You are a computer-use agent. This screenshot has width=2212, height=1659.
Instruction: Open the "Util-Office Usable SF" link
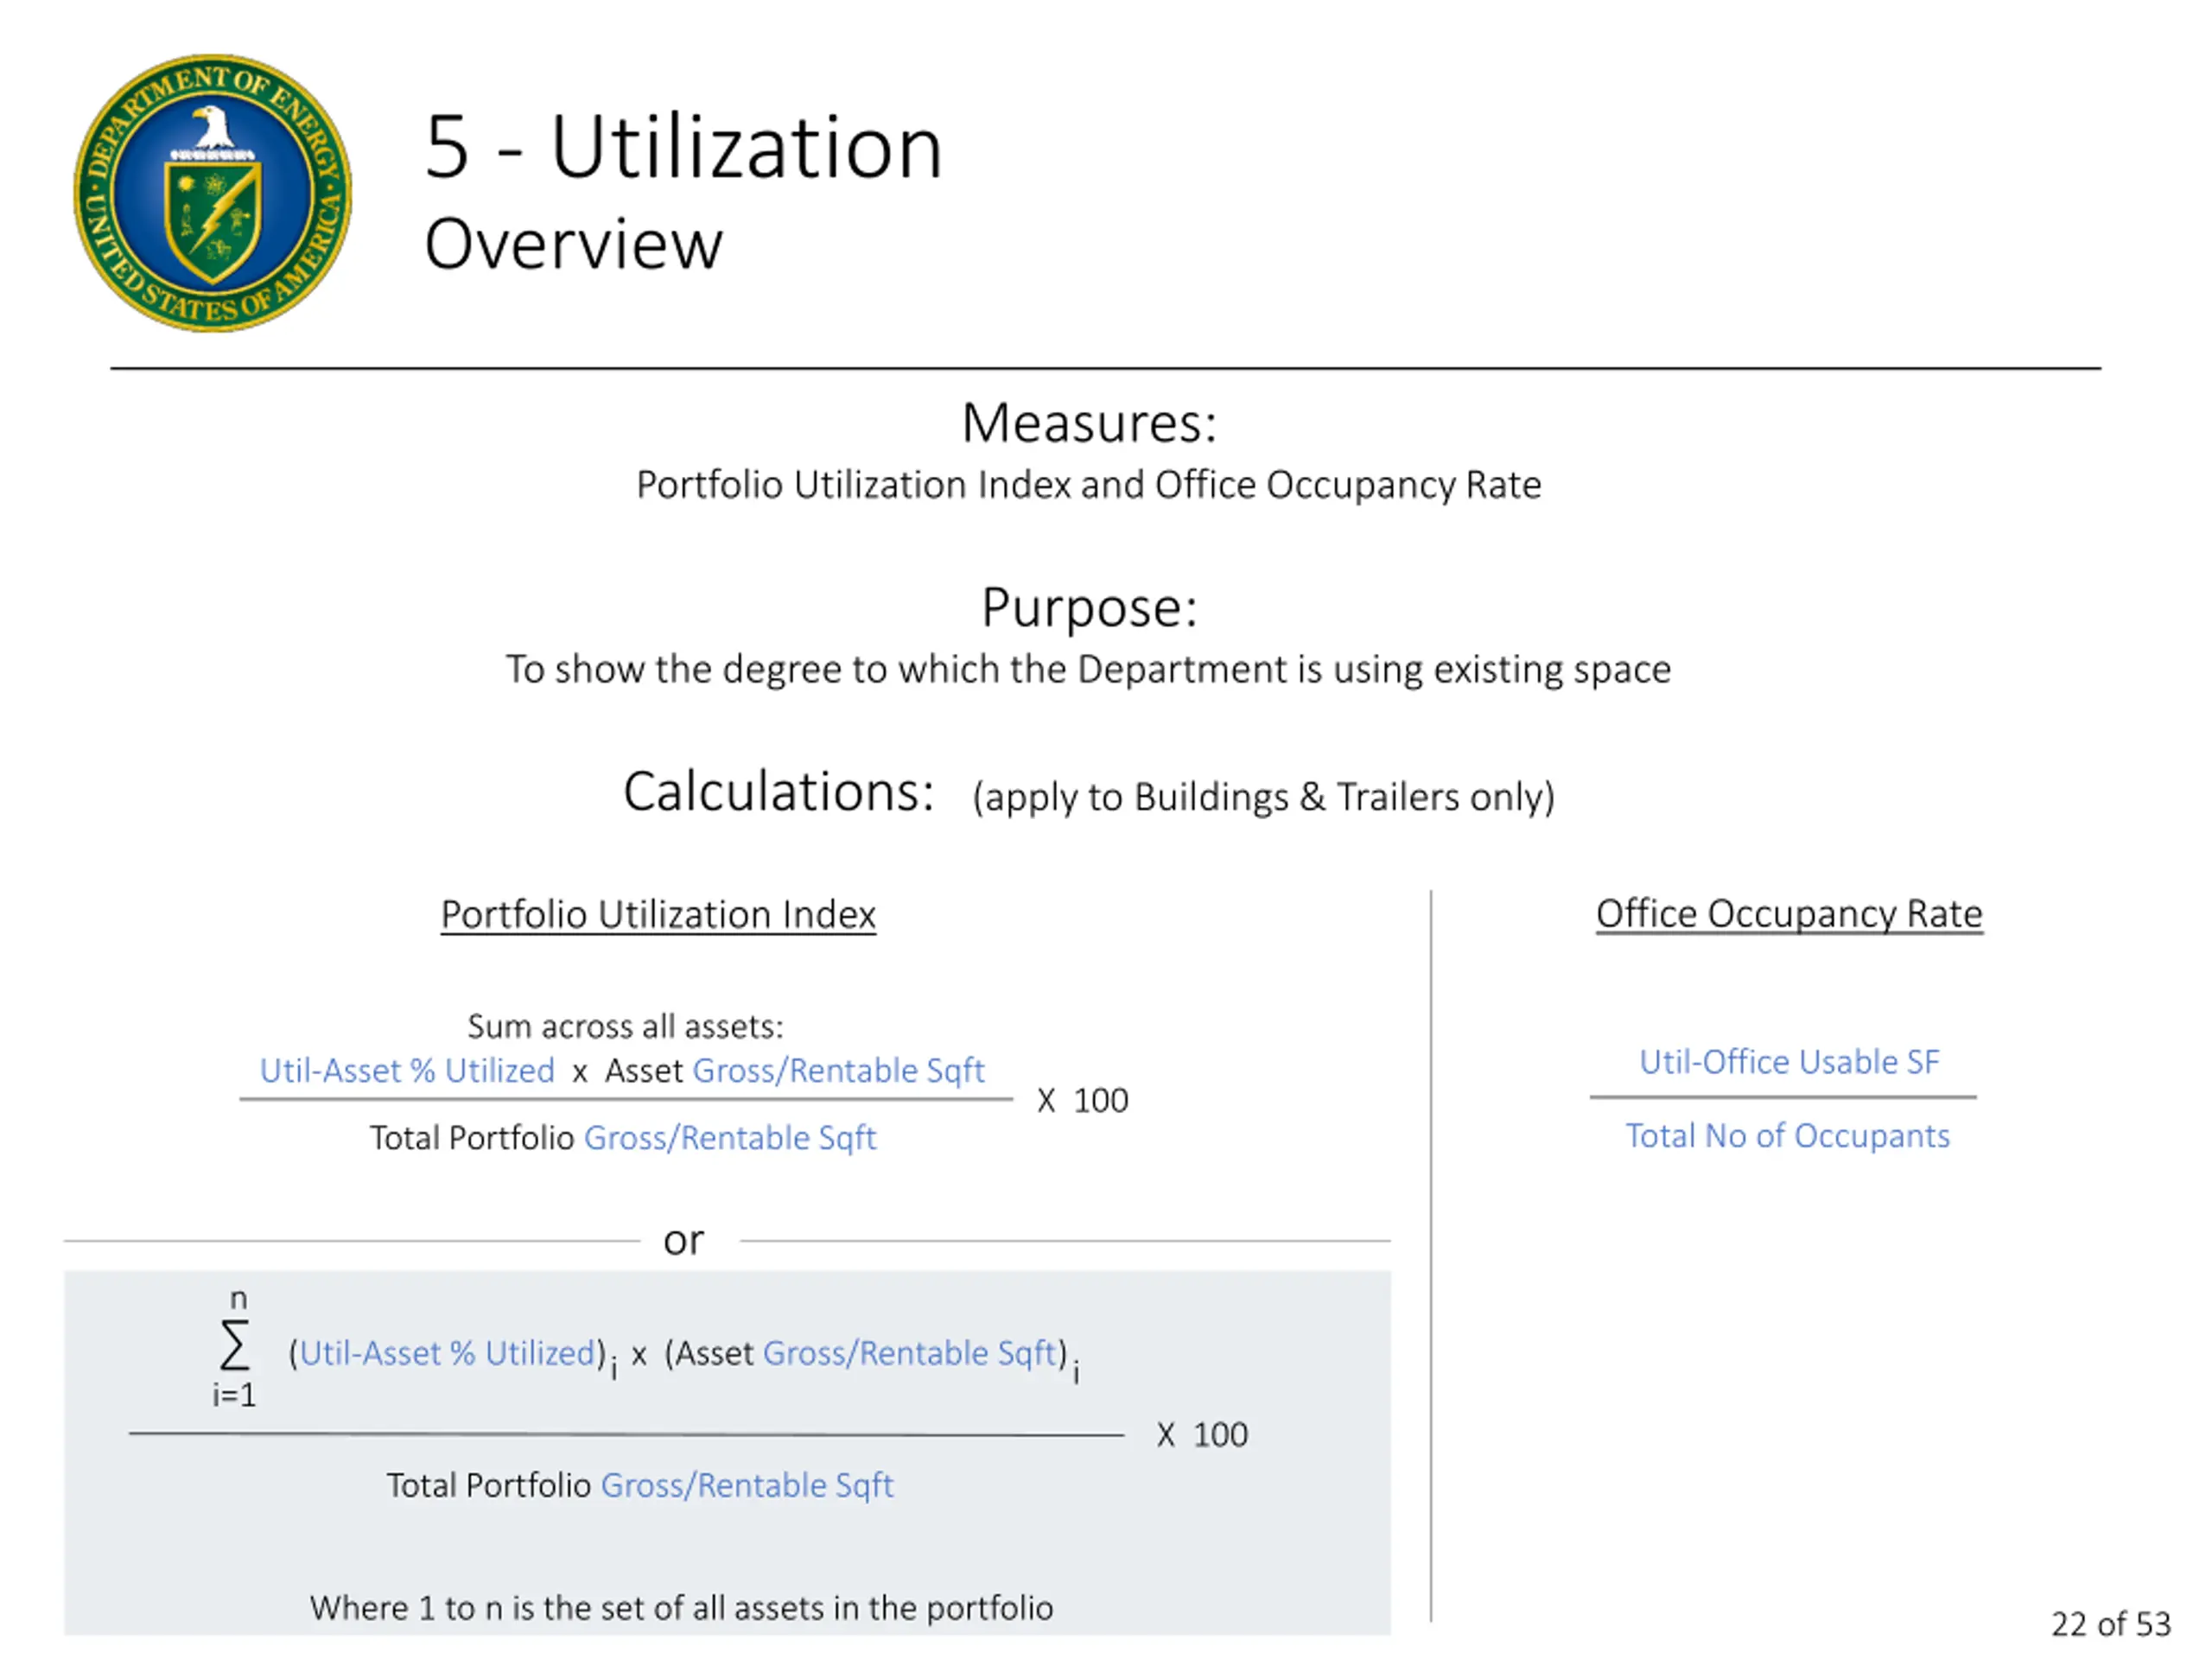[x=1788, y=1061]
